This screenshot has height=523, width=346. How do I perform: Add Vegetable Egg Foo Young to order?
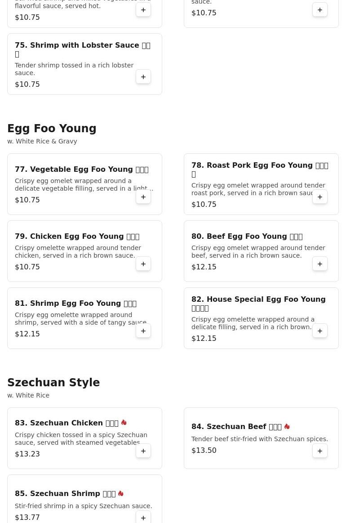(x=143, y=197)
